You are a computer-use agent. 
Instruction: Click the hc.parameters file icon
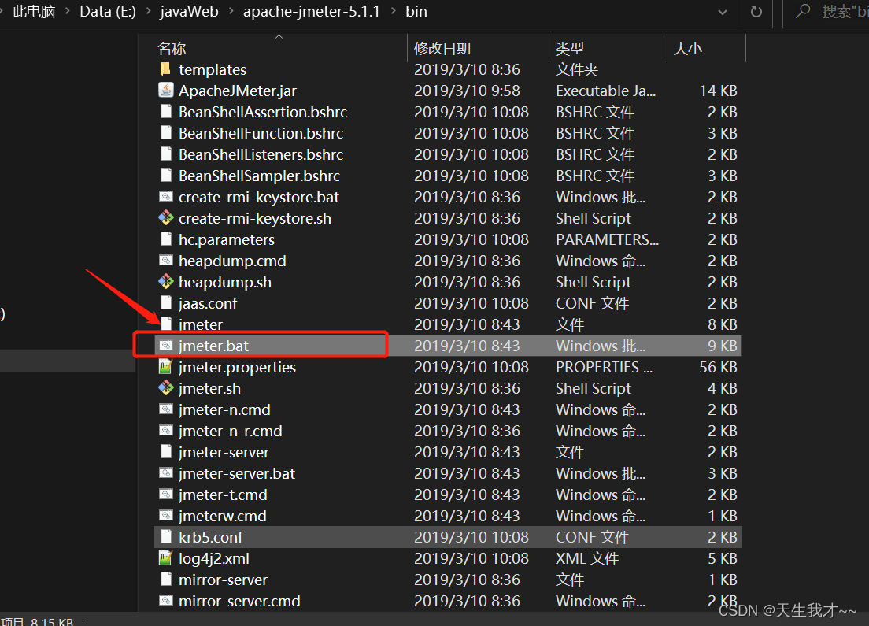tap(165, 239)
